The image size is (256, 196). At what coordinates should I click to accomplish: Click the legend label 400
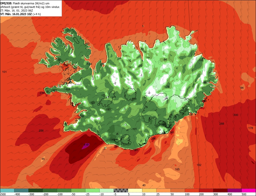(x=230, y=194)
